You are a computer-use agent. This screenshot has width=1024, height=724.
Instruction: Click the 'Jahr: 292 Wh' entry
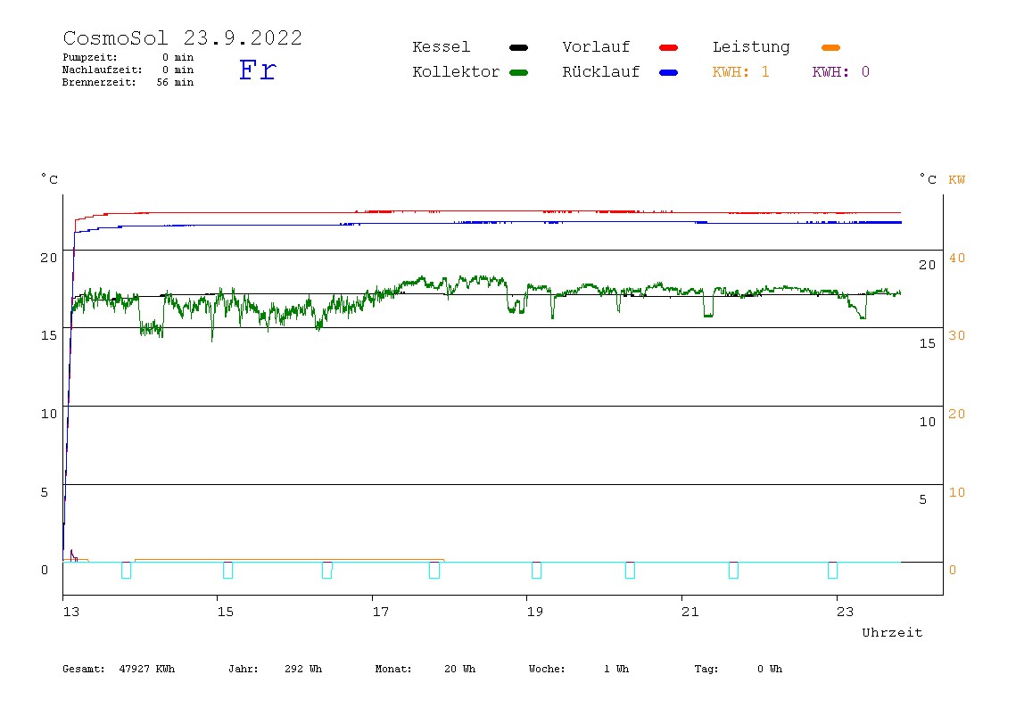coord(275,669)
